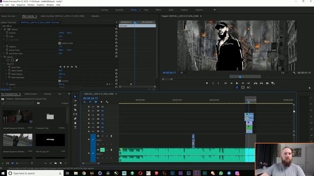Screen dimensions: 314x176
Task: Open timeline display settings wrench
Action: pyautogui.click(x=107, y=102)
